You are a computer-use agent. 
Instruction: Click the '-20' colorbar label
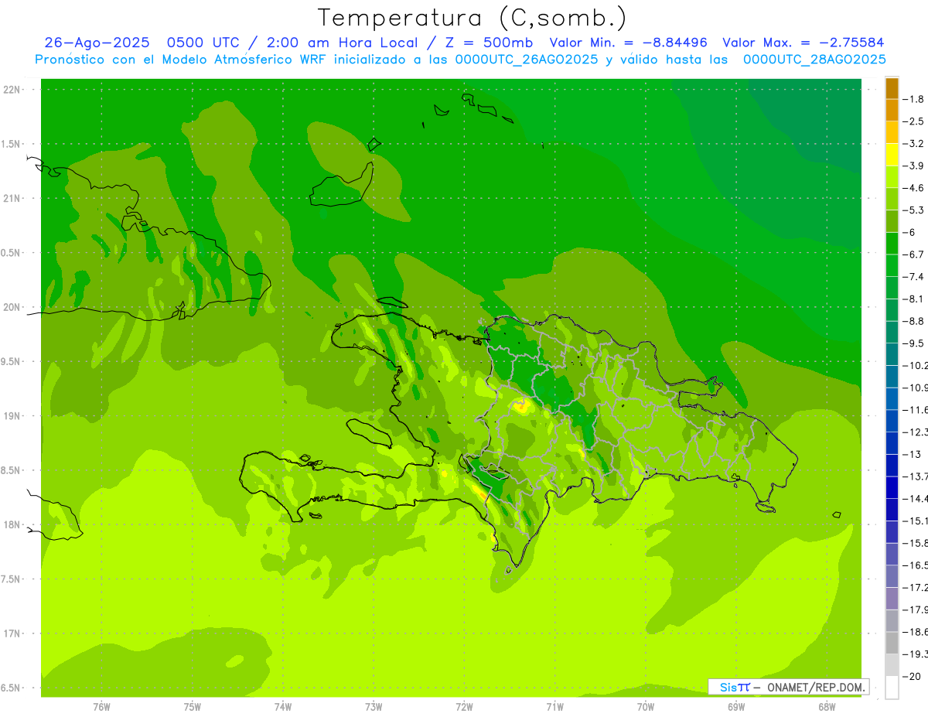click(x=911, y=677)
